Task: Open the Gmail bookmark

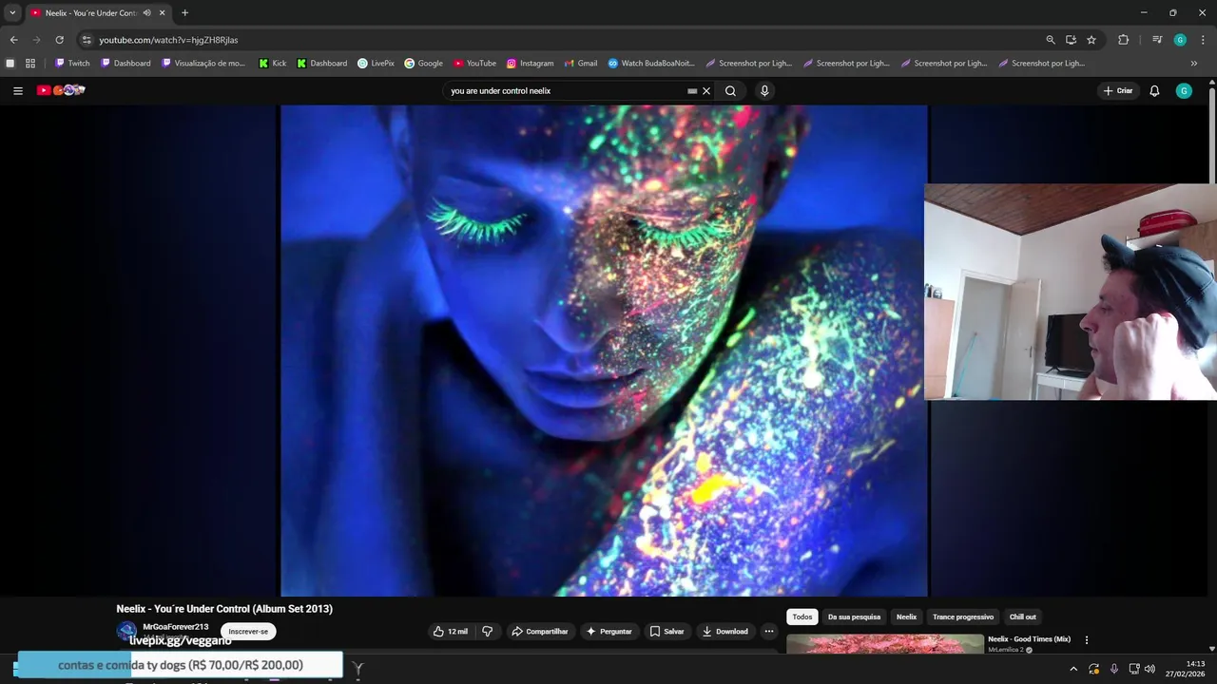Action: point(580,64)
